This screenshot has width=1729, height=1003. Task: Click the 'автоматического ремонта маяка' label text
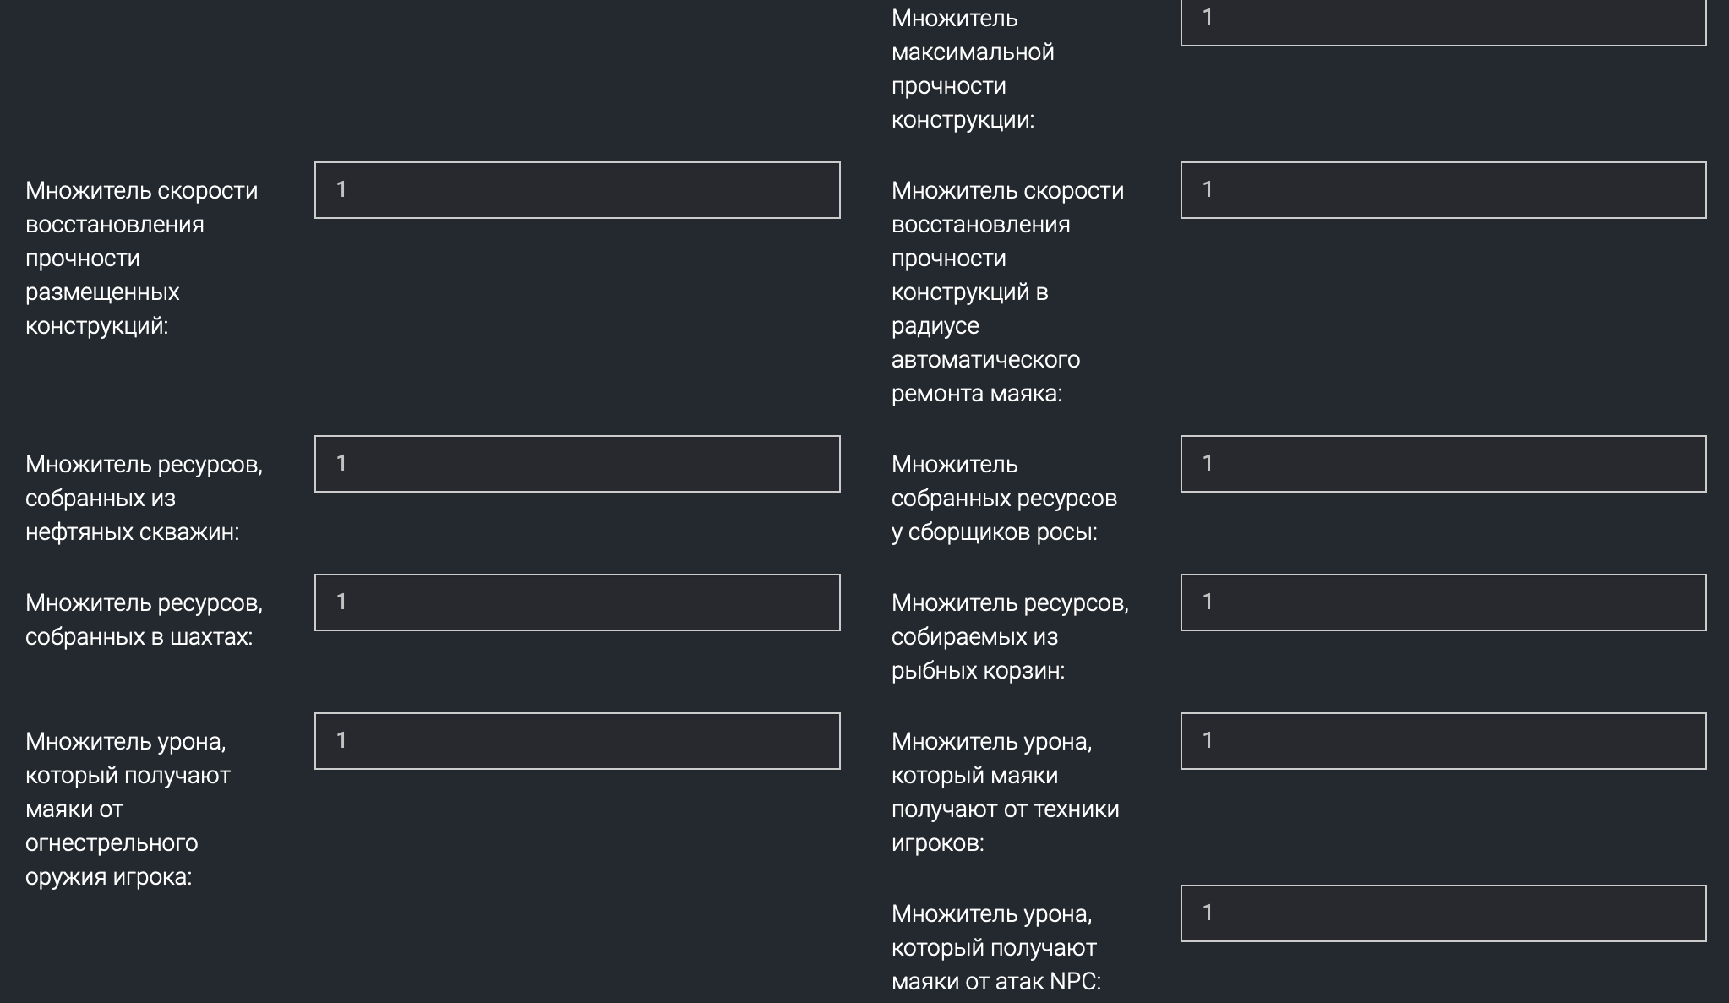pyautogui.click(x=985, y=377)
